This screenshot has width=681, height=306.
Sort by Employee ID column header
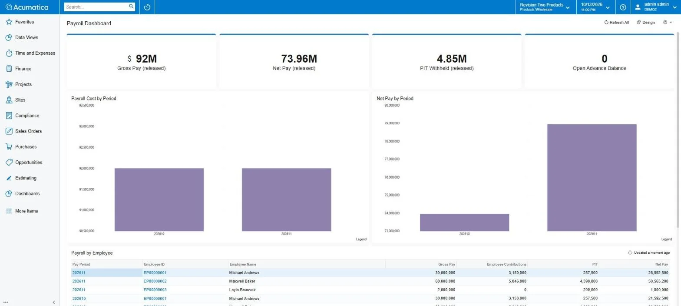(x=185, y=264)
